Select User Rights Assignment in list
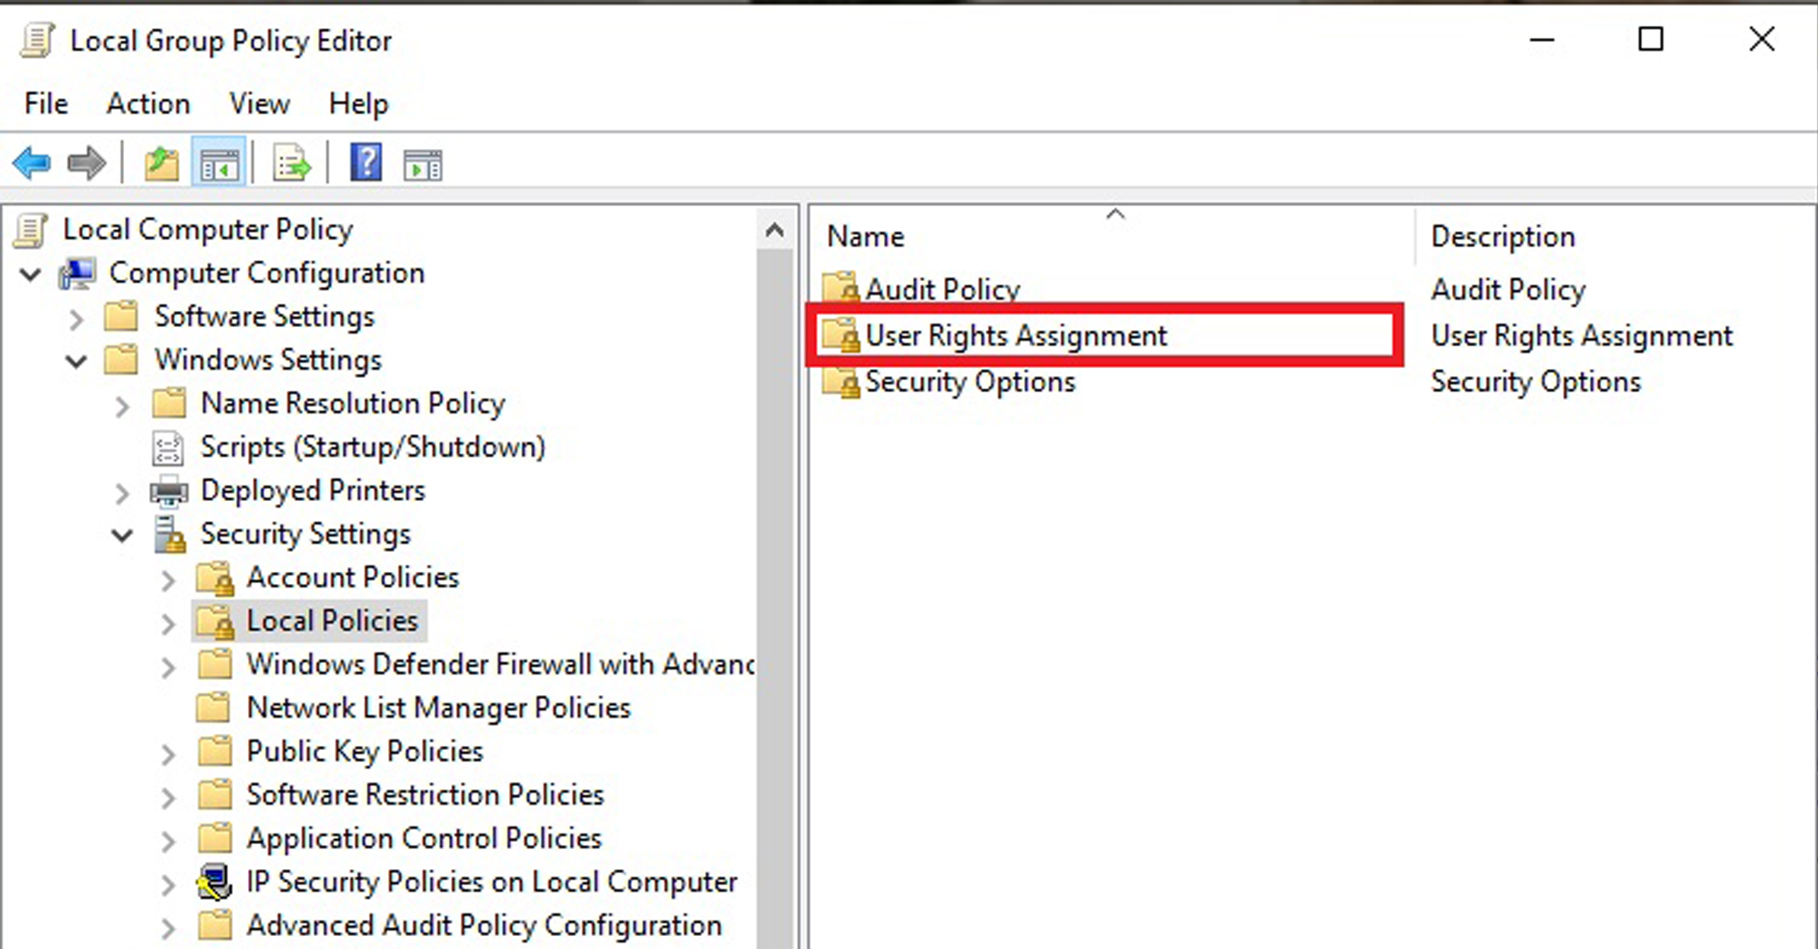The height and width of the screenshot is (949, 1818). (1015, 335)
